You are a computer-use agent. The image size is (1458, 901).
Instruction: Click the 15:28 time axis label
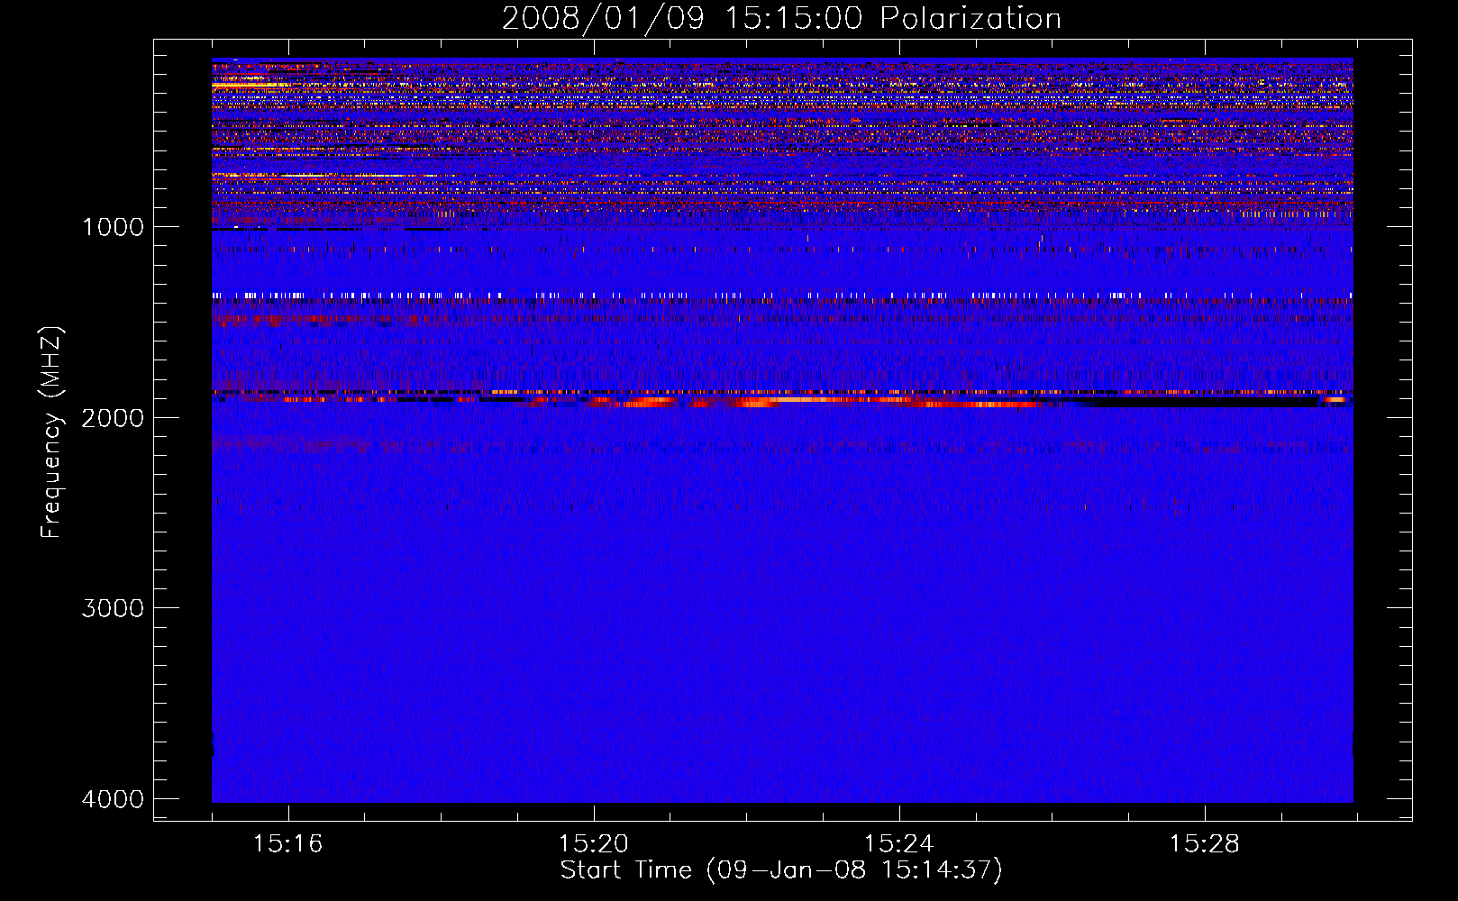(x=1204, y=844)
